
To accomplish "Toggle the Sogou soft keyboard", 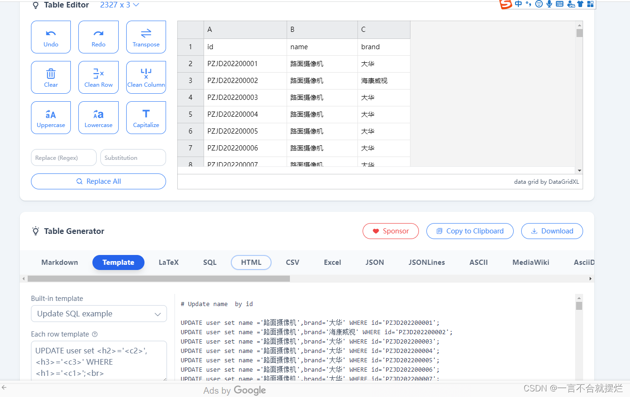I will 559,4.
